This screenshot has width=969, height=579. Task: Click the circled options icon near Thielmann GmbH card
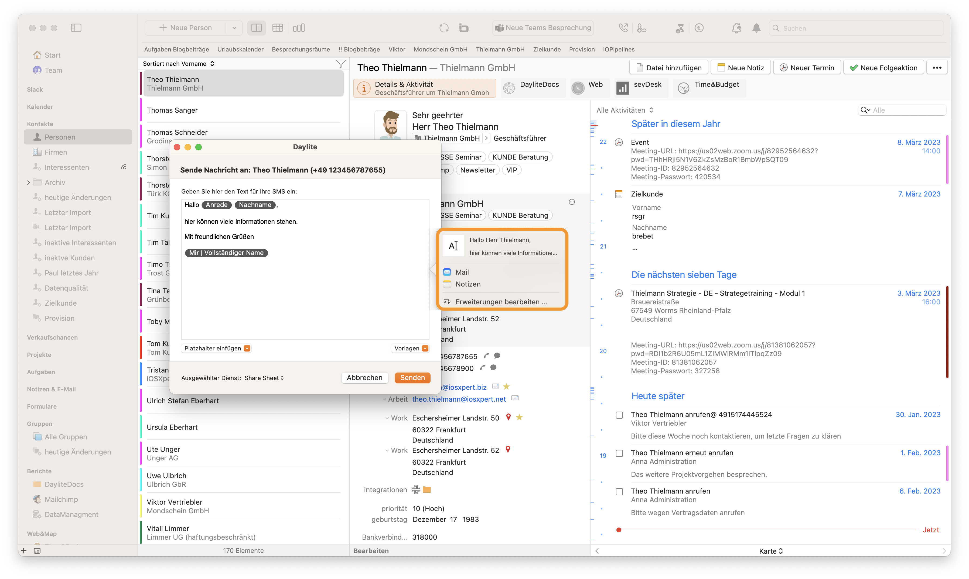click(572, 202)
